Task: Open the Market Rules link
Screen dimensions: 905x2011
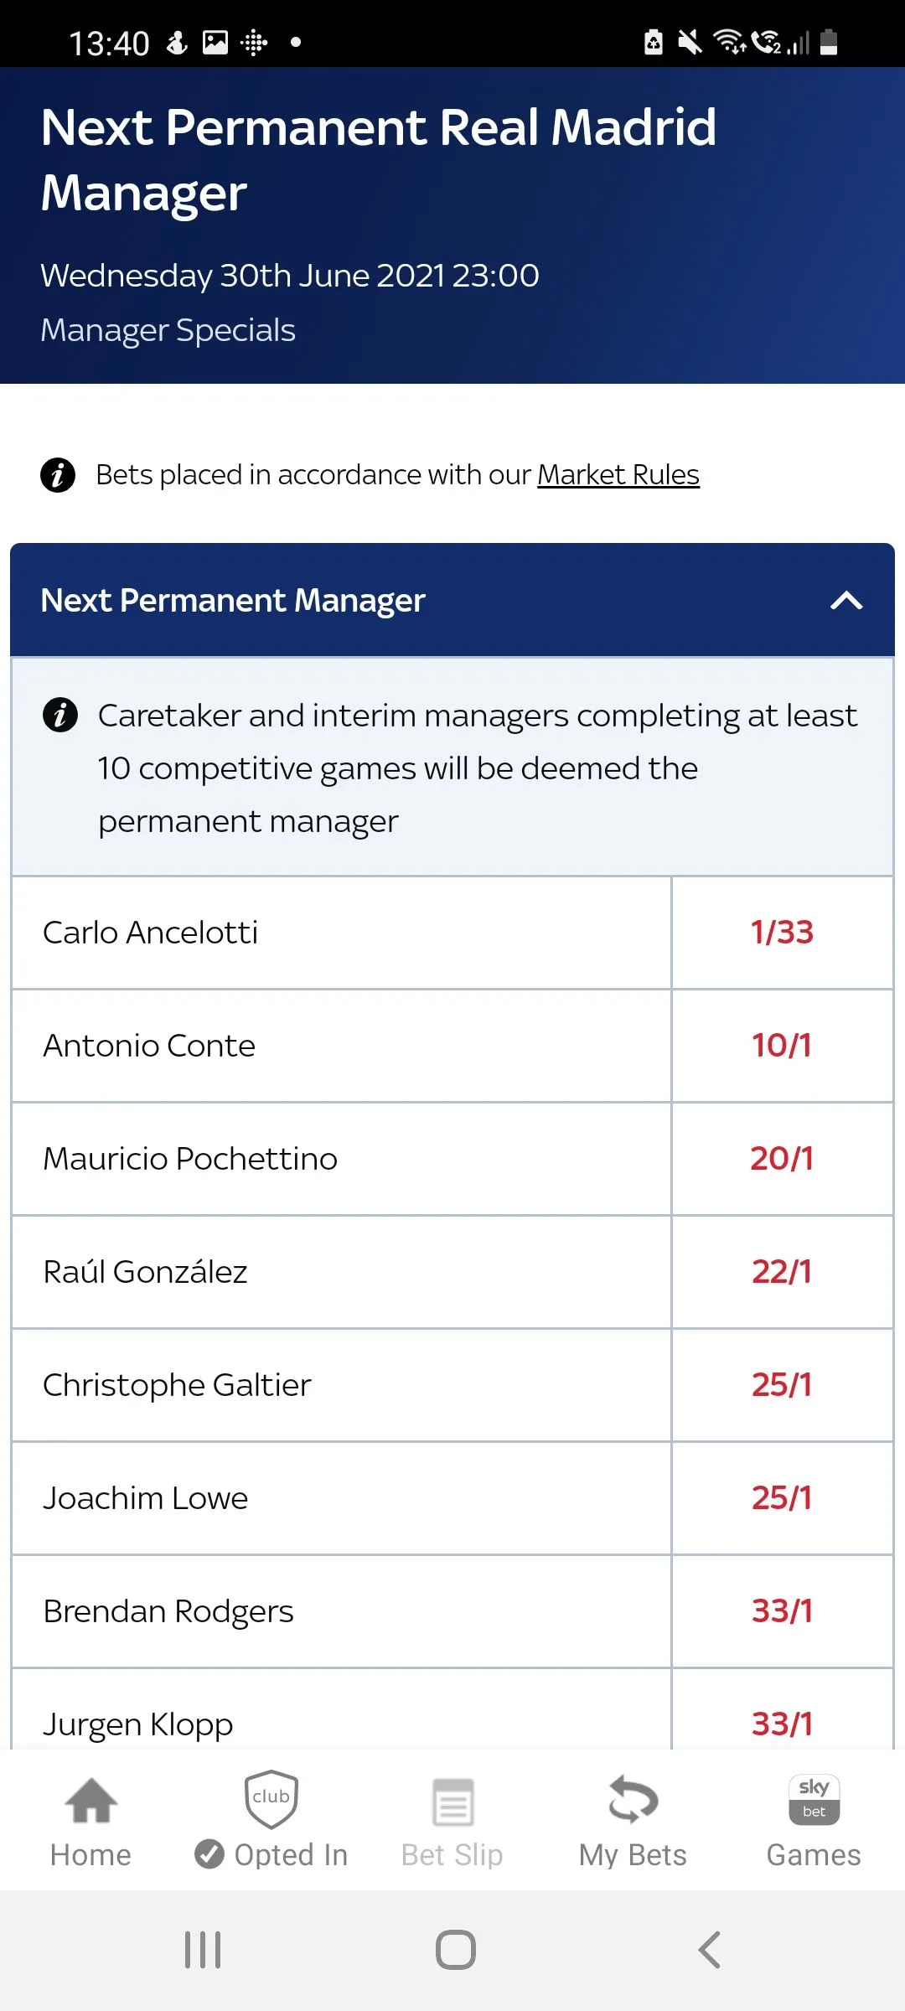Action: coord(618,475)
